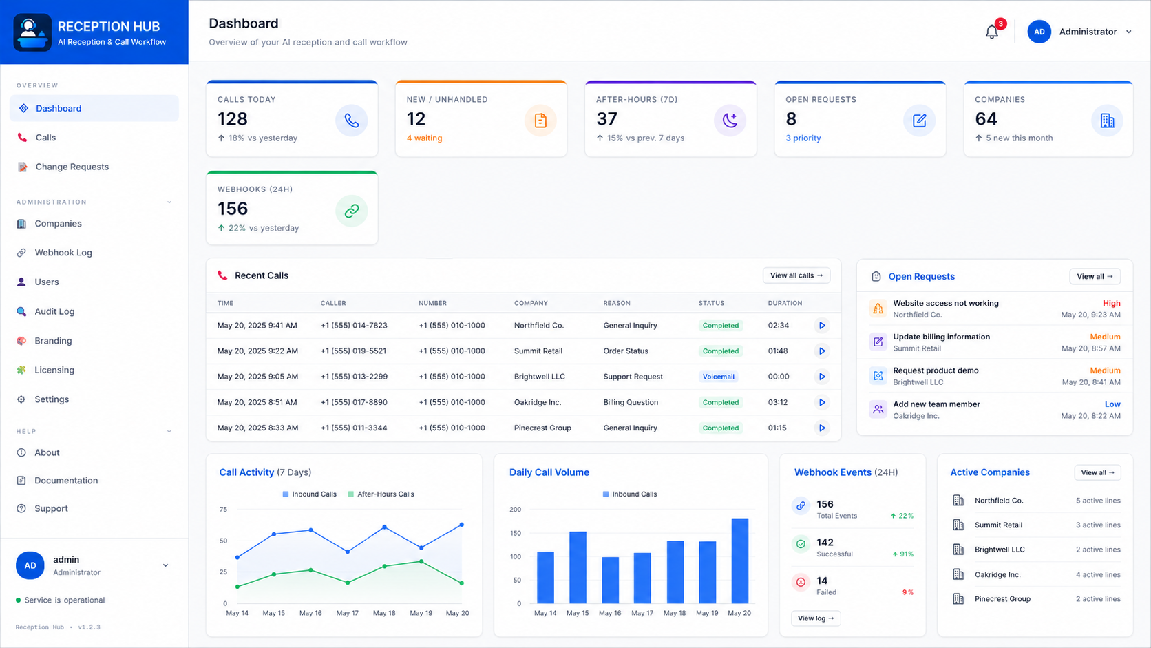Play the 9:05 AM Brightwell LLC voicemail

(x=821, y=377)
